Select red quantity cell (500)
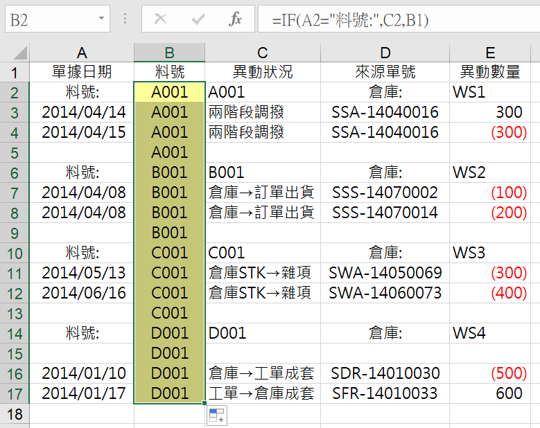This screenshot has height=428, width=540. 490,374
